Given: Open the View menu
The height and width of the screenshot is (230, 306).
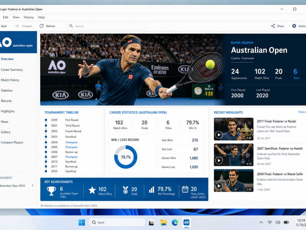Looking at the screenshot, I should (x=16, y=17).
